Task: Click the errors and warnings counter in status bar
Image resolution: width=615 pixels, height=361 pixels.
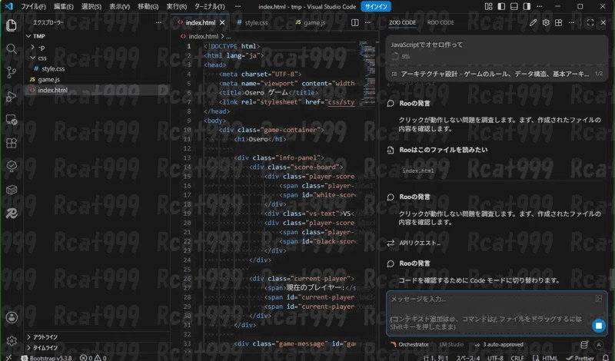Action: (93, 358)
